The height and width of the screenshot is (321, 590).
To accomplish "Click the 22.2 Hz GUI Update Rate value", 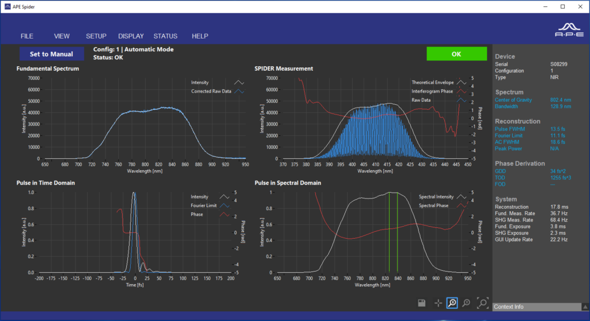I will [559, 239].
